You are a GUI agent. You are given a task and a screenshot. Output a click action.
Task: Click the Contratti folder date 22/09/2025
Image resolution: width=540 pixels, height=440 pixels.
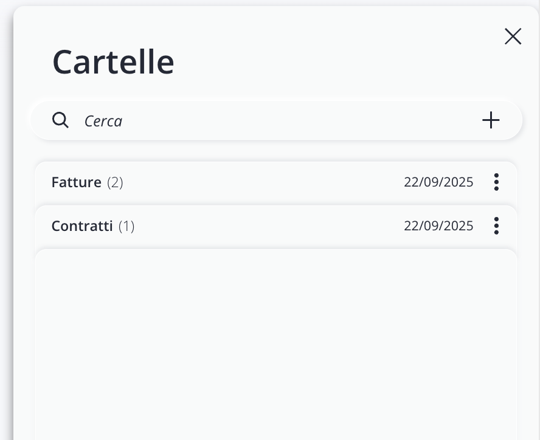coord(438,226)
